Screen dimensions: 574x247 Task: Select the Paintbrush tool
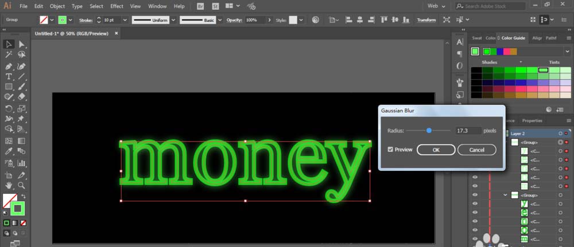point(22,87)
